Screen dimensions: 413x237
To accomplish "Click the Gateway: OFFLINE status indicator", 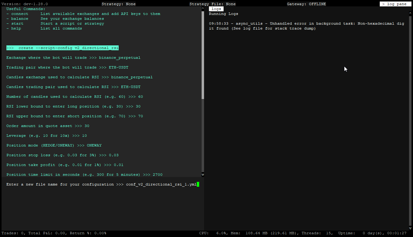I will click(x=306, y=4).
